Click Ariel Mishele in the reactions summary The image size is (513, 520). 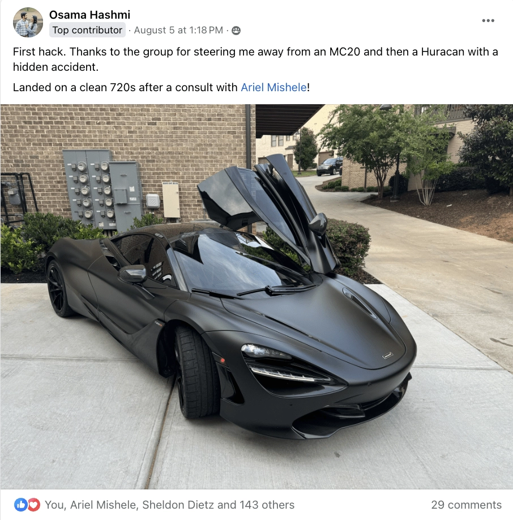point(104,505)
